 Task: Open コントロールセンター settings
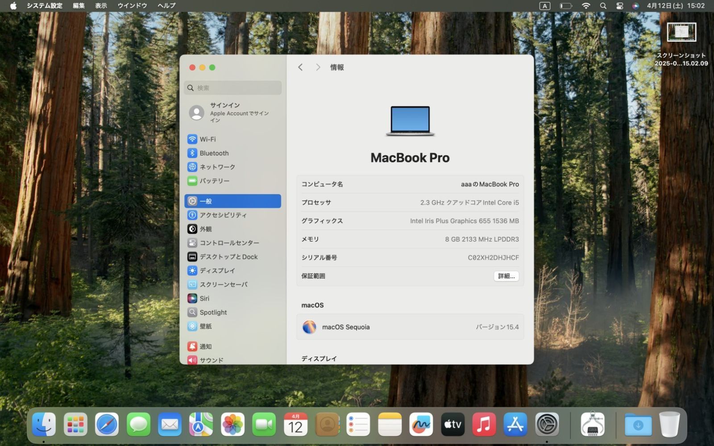pos(232,243)
